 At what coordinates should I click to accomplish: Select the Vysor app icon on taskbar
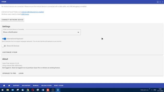tap(58, 90)
